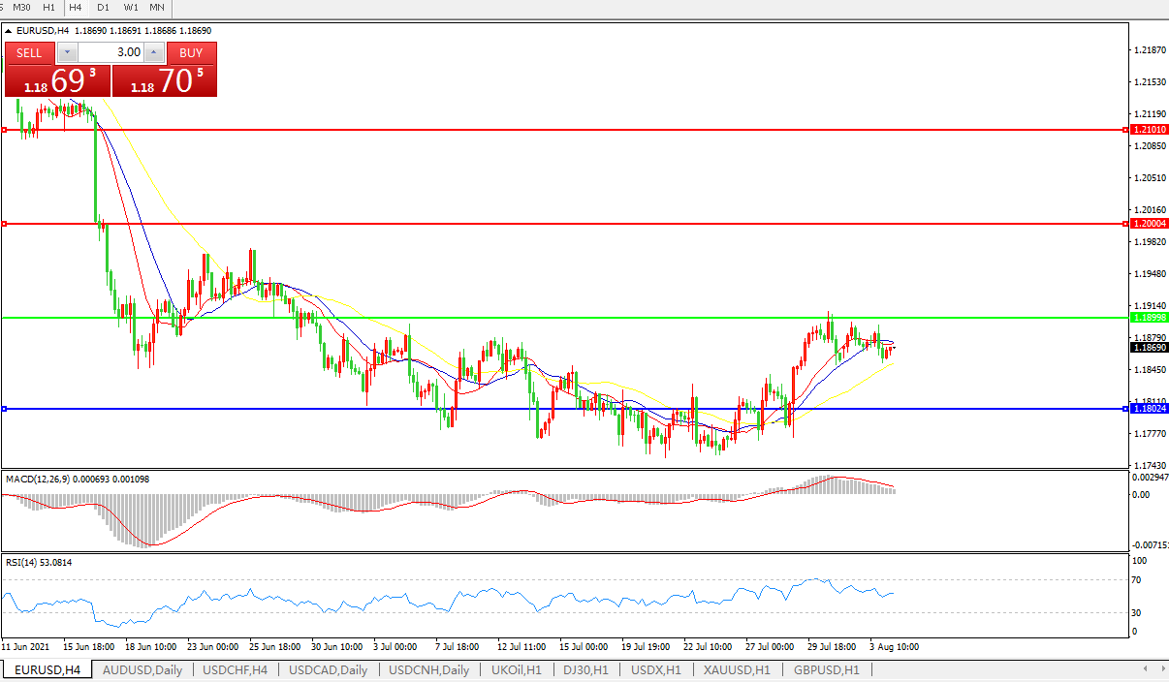Select the red 1.21010 horizontal line label
The image size is (1169, 682).
(1148, 129)
